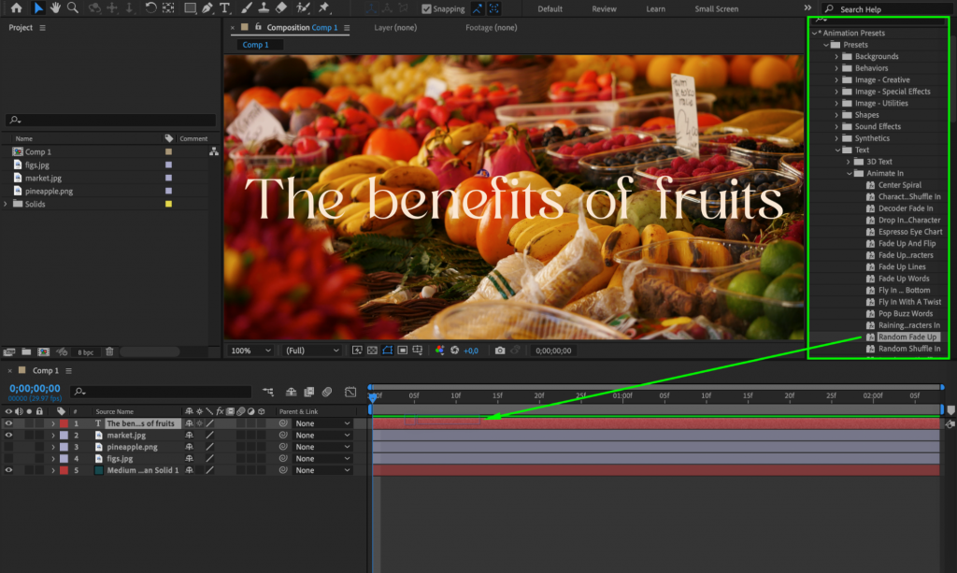Open the Graph Editor
957x573 pixels.
[x=350, y=393]
